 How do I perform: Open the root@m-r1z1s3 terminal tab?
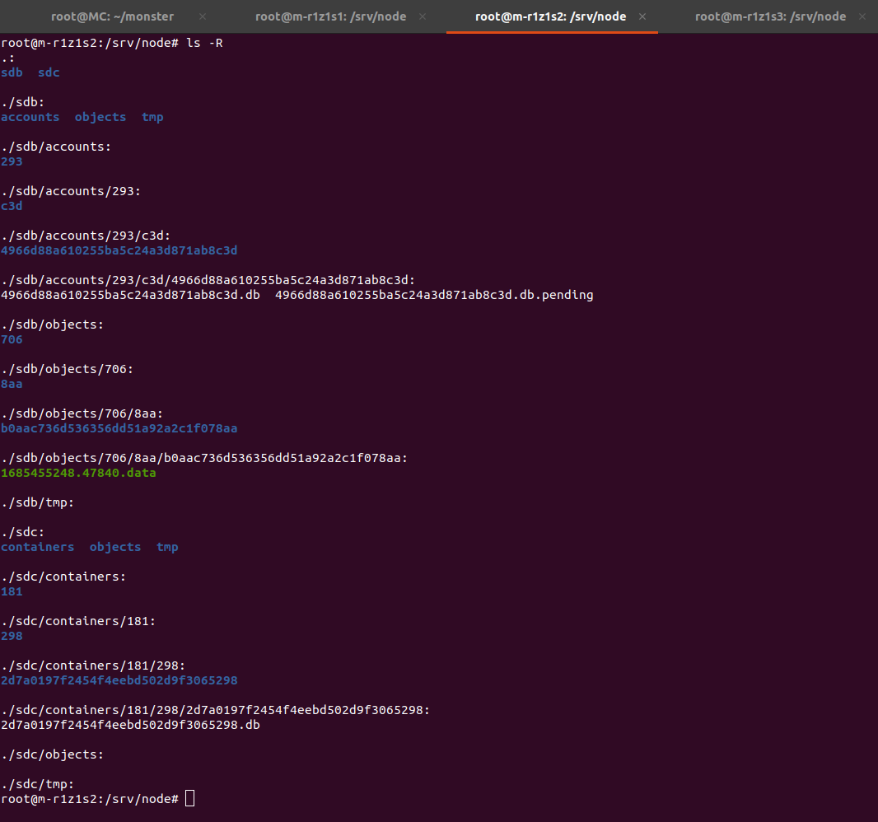coord(770,16)
